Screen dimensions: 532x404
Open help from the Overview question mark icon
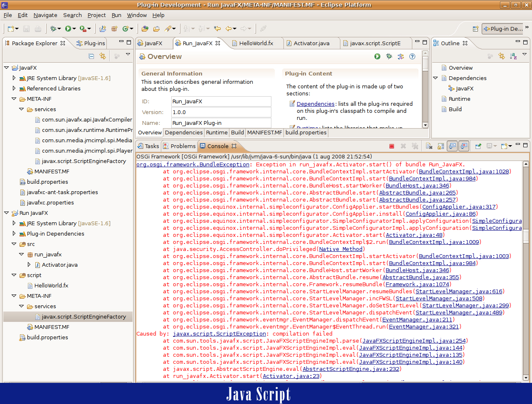click(412, 56)
